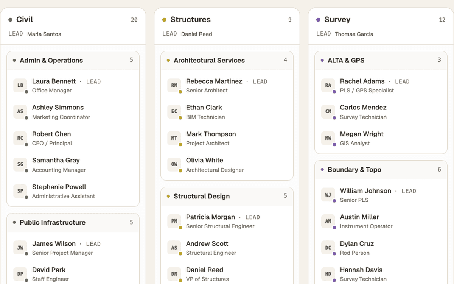Collapse the Structural Design group
Image resolution: width=454 pixels, height=284 pixels.
click(x=227, y=197)
